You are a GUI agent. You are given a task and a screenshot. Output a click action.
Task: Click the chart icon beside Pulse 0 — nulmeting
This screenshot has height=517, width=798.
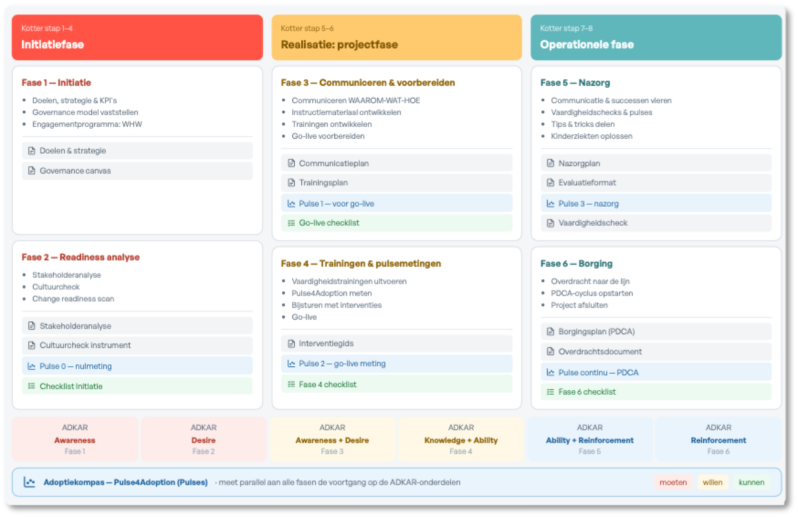[x=31, y=366]
